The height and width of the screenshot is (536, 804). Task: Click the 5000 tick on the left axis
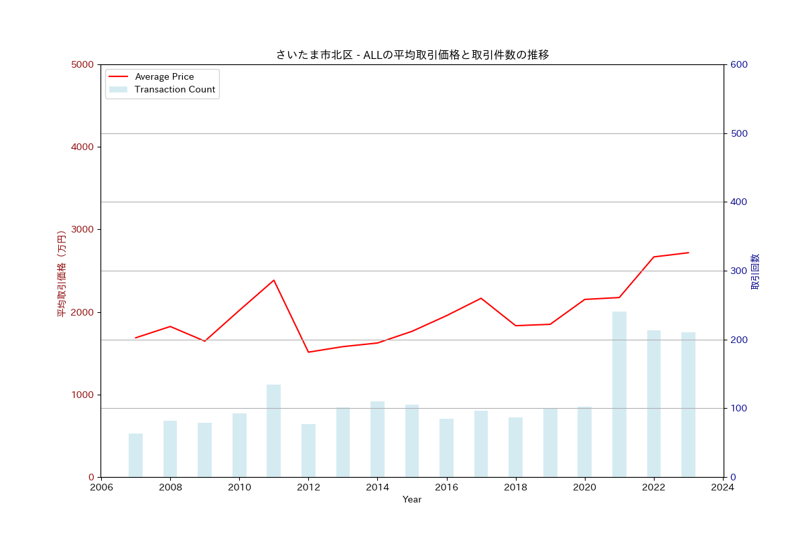coord(82,64)
